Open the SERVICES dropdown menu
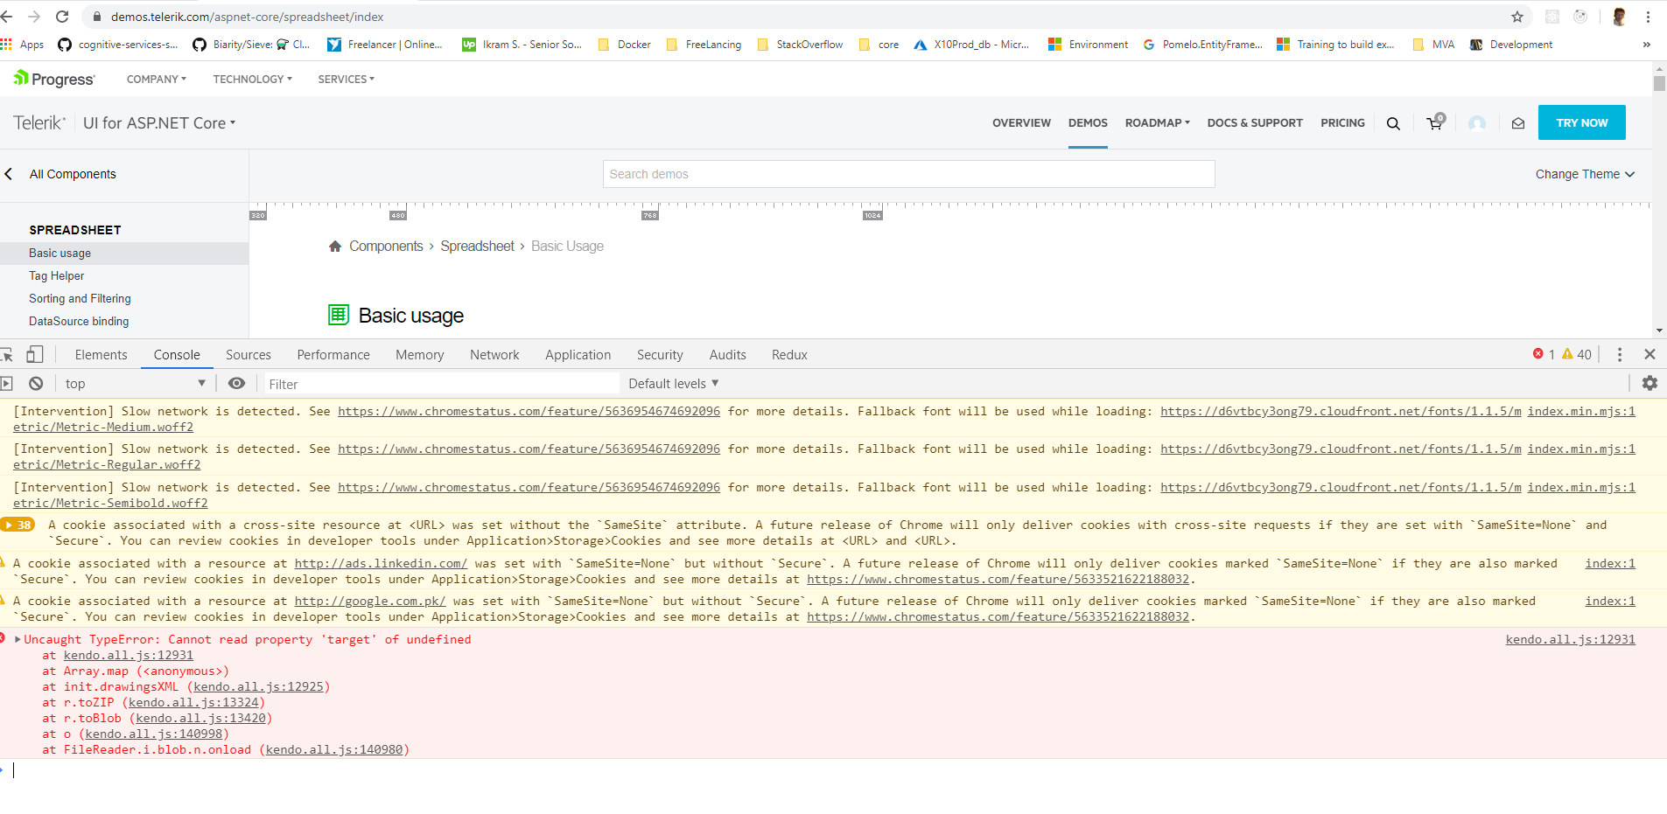The height and width of the screenshot is (814, 1667). (347, 79)
